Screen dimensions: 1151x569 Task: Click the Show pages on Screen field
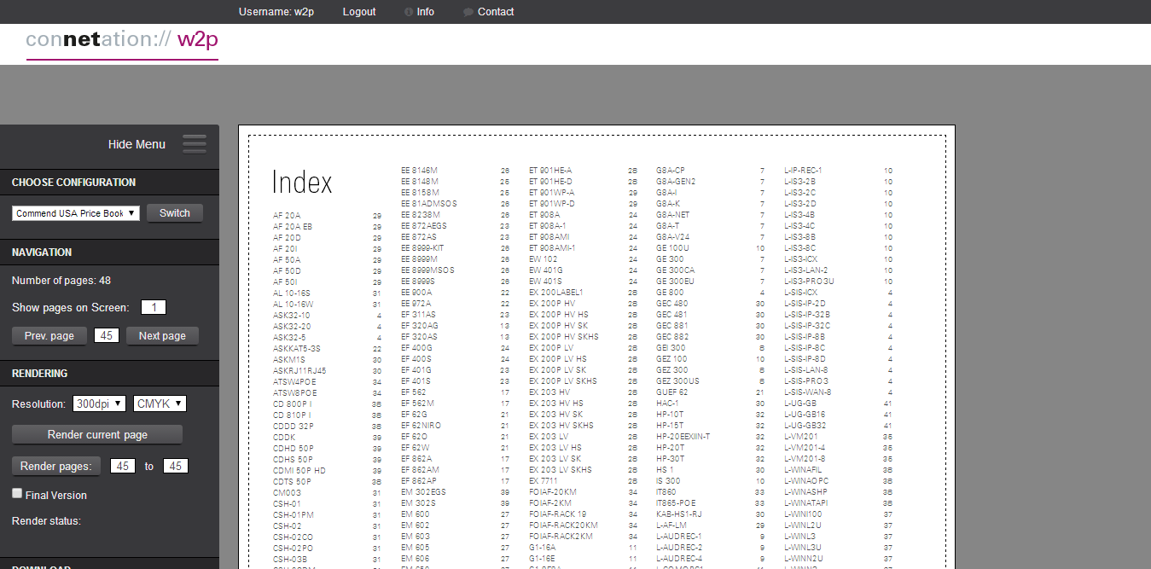(154, 308)
